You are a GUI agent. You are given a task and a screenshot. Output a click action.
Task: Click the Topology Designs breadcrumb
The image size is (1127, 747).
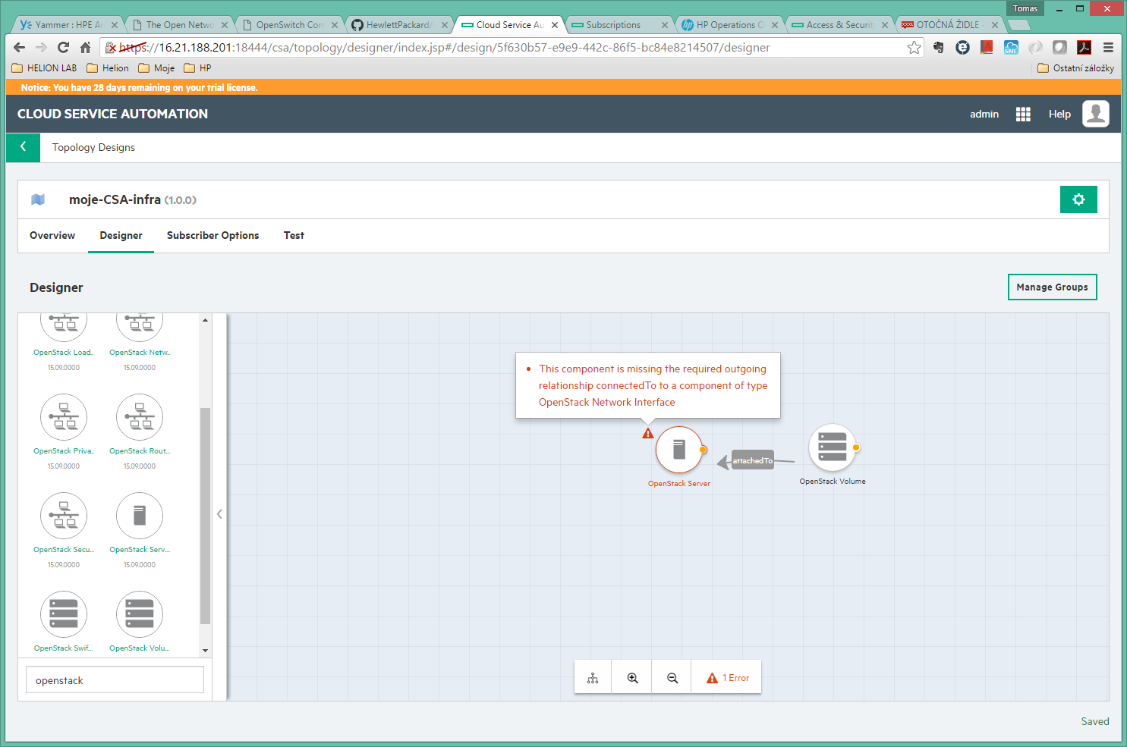pos(93,147)
